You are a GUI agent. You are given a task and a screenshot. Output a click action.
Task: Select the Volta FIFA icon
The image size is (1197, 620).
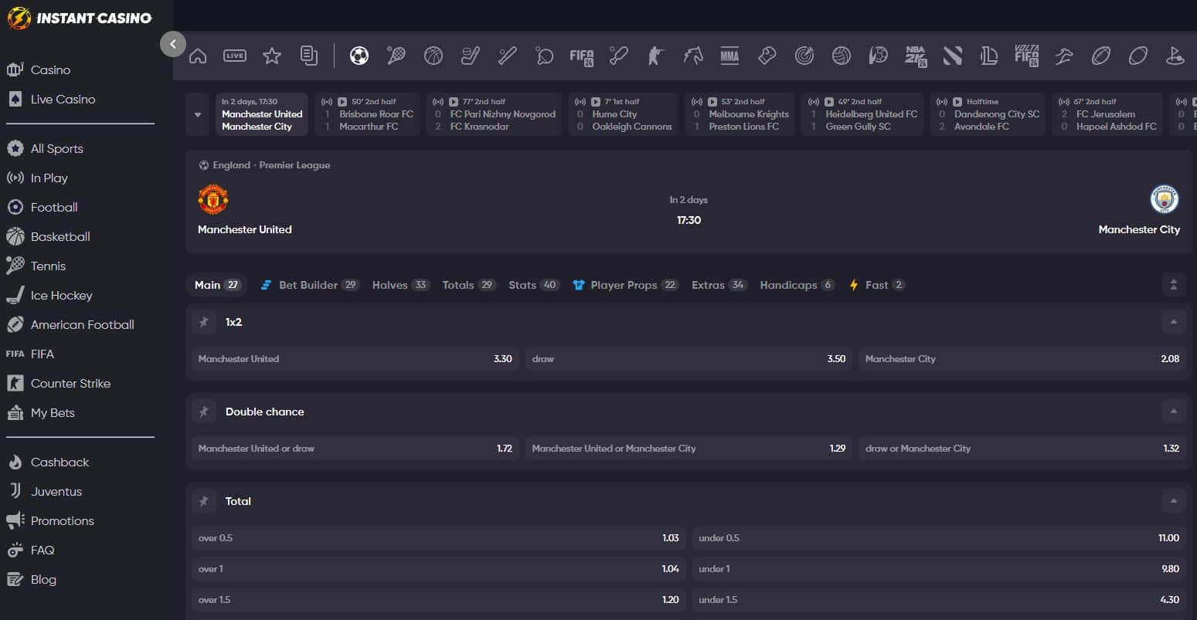tap(1027, 56)
